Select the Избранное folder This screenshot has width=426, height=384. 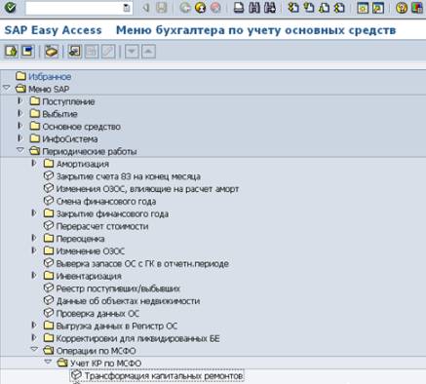tap(44, 76)
